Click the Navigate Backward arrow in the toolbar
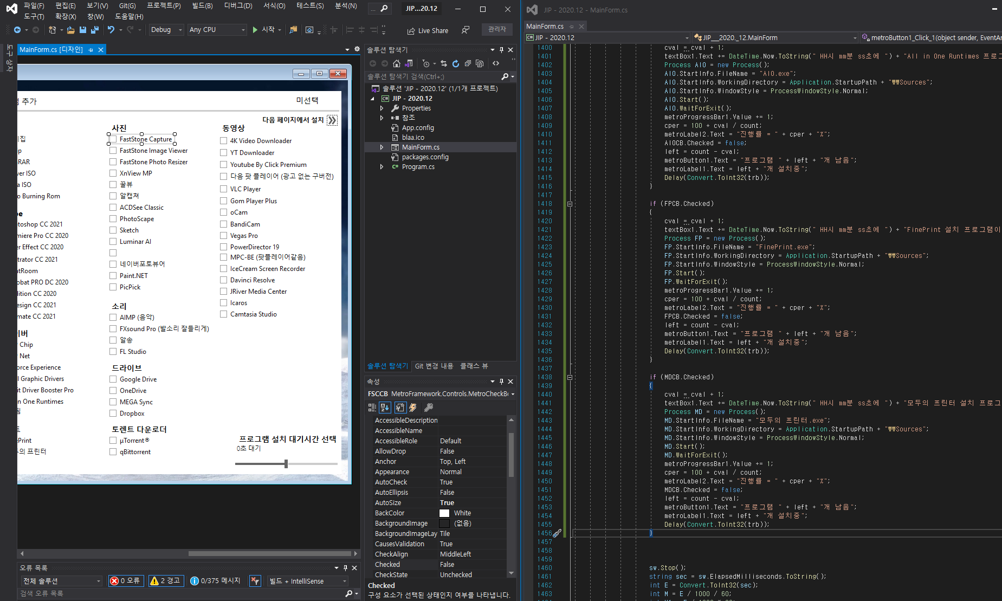1002x601 pixels. [17, 30]
